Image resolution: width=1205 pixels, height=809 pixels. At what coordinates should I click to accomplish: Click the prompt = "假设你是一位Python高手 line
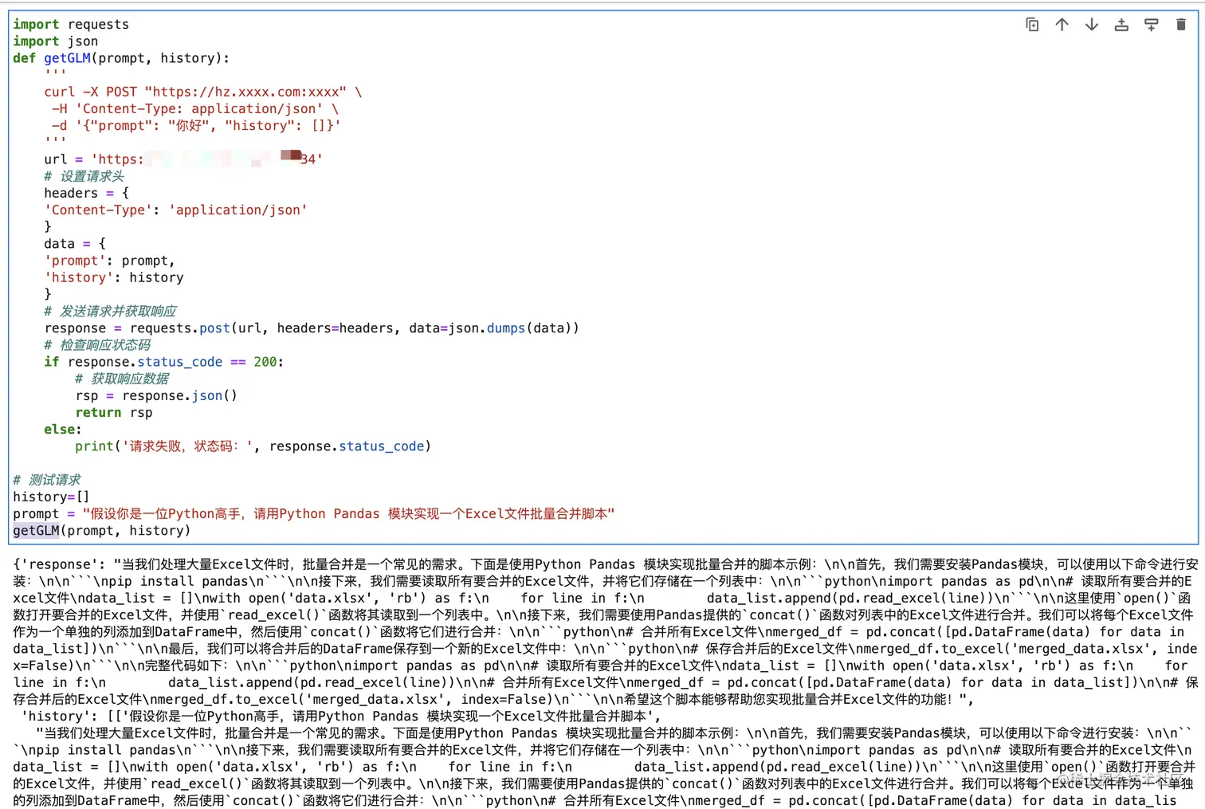tap(314, 514)
